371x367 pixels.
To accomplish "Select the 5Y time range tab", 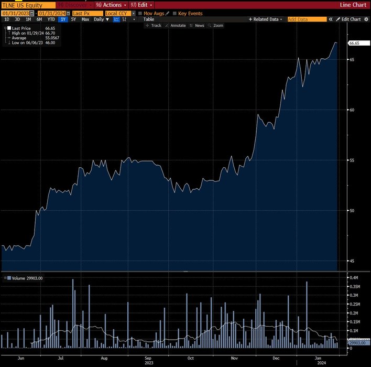I will coord(73,19).
